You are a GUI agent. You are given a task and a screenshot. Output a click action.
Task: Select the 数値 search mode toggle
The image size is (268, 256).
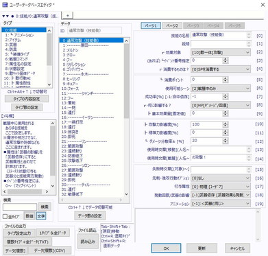[29, 216]
